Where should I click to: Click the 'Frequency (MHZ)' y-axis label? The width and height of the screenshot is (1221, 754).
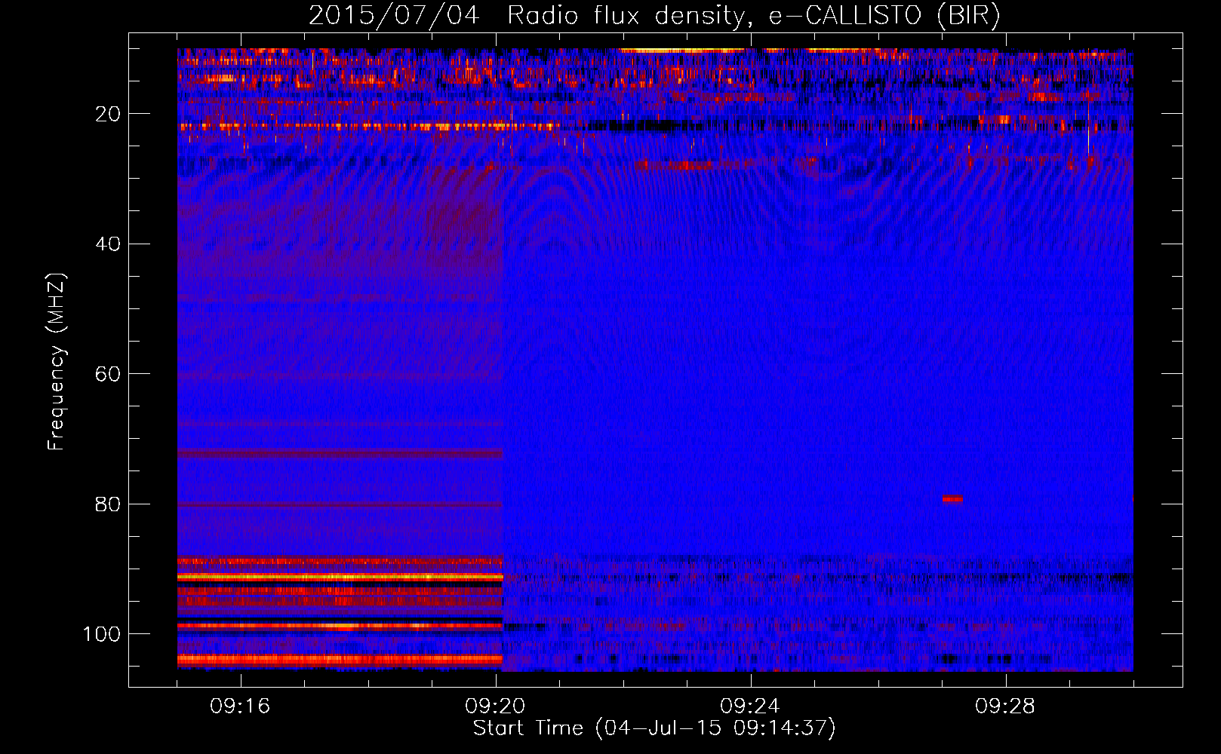(57, 362)
